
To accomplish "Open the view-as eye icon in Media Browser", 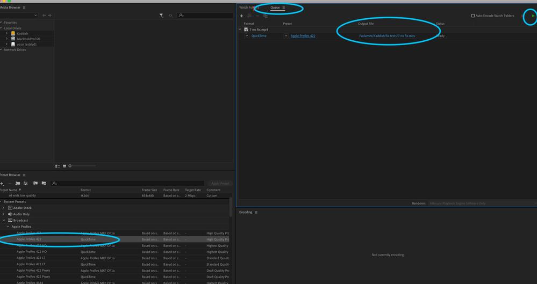I will (170, 16).
